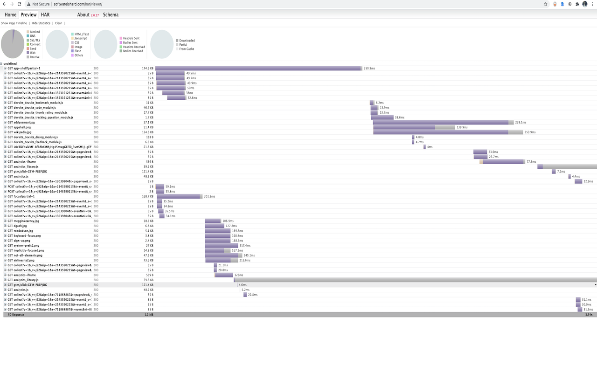This screenshot has width=597, height=373.
Task: Expand the GET app-shell?partial=1 request
Action: [6, 68]
